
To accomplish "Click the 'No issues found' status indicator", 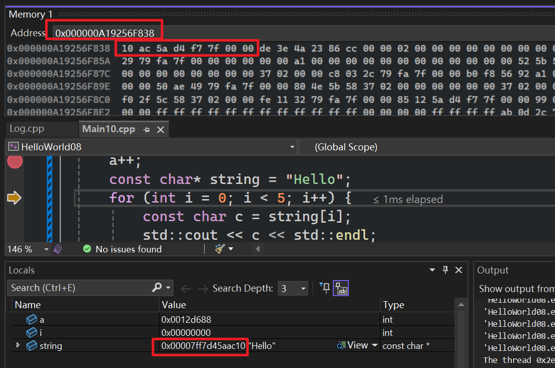I will click(x=122, y=249).
